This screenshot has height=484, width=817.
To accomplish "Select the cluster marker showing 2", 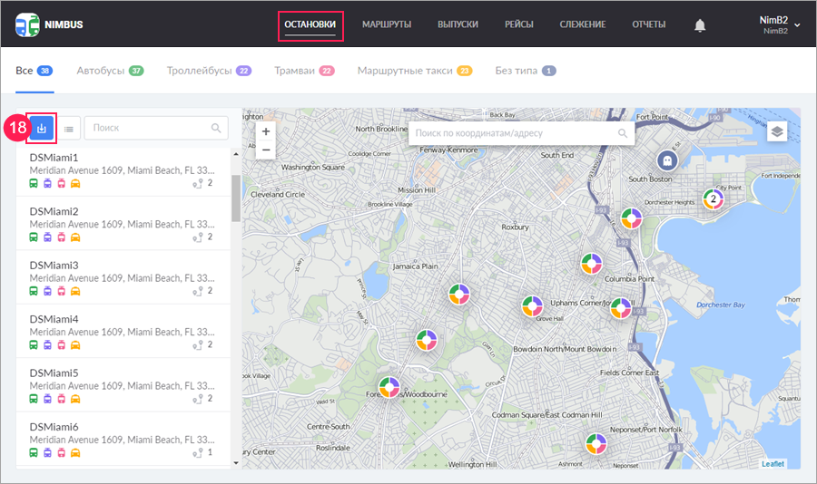I will click(x=714, y=198).
